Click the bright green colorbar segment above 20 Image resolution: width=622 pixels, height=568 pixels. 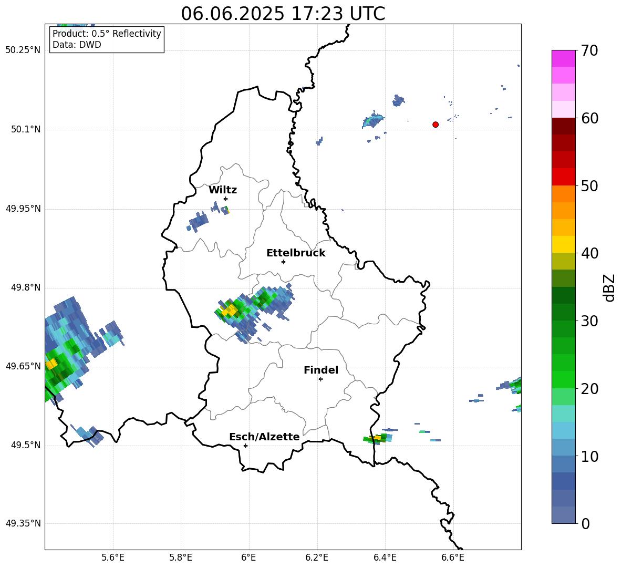click(x=564, y=379)
